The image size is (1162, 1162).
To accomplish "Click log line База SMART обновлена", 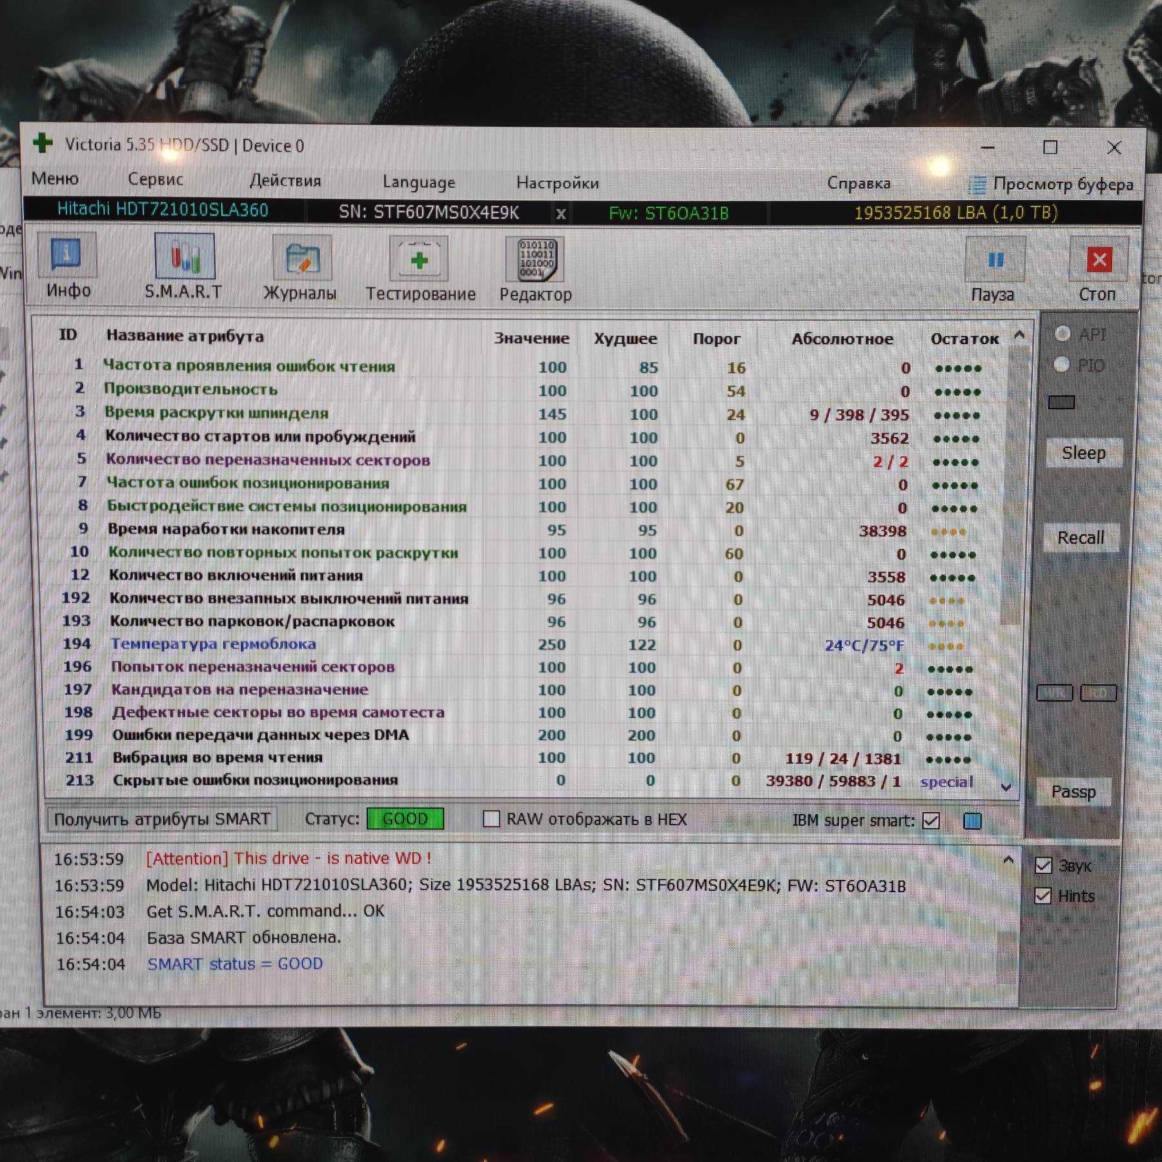I will 243,937.
